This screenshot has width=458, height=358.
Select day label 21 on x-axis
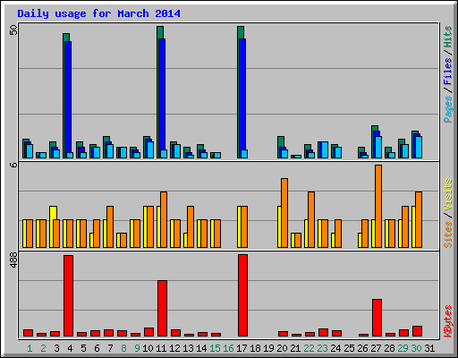(295, 348)
